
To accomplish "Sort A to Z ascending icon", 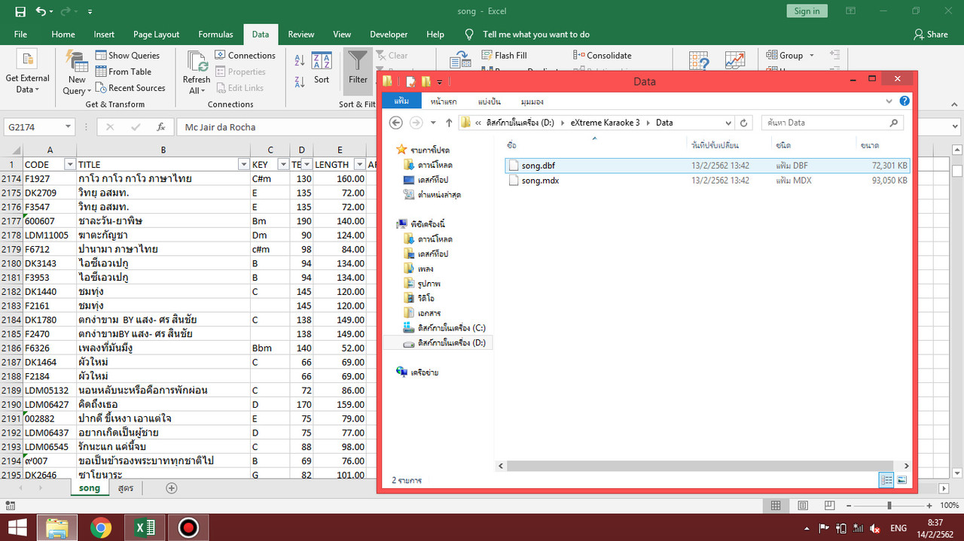I will (300, 61).
